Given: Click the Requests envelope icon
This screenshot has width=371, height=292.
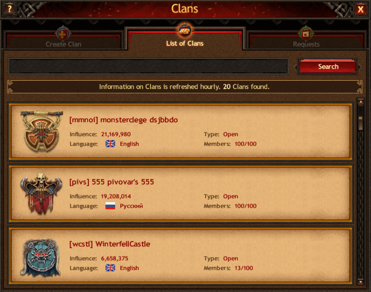Looking at the screenshot, I should click(306, 34).
